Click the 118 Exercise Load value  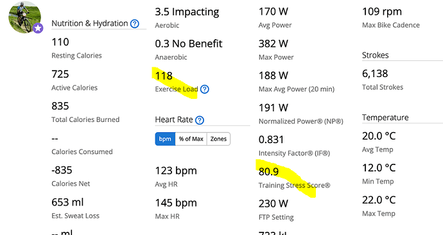coord(164,76)
